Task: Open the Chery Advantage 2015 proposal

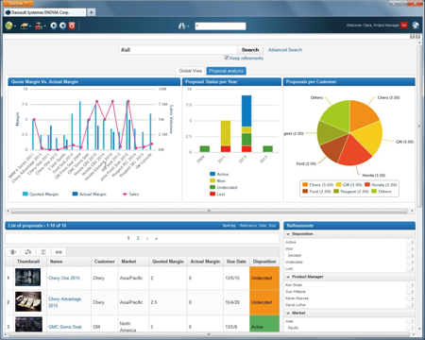Action: [64, 302]
